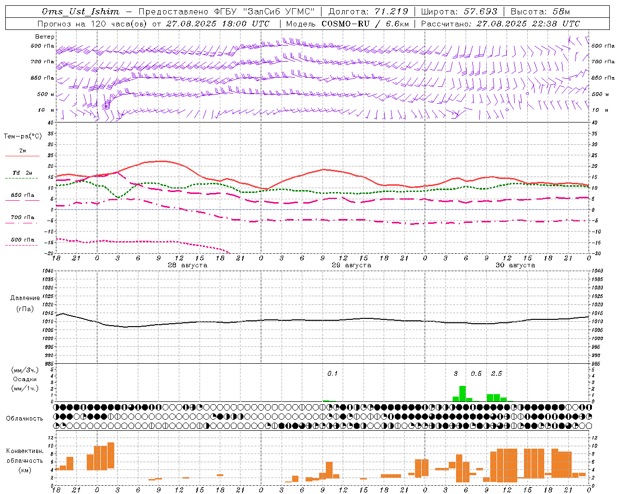The width and height of the screenshot is (617, 494).
Task: Click the Осадки precipitation label
Action: click(x=25, y=379)
